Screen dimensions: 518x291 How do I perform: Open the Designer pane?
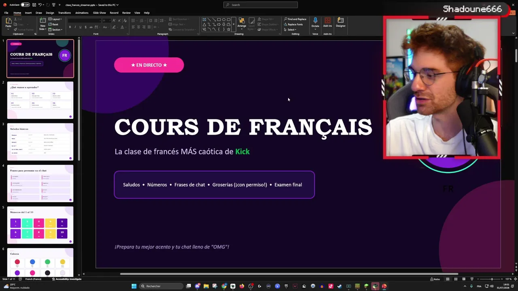[x=341, y=23]
